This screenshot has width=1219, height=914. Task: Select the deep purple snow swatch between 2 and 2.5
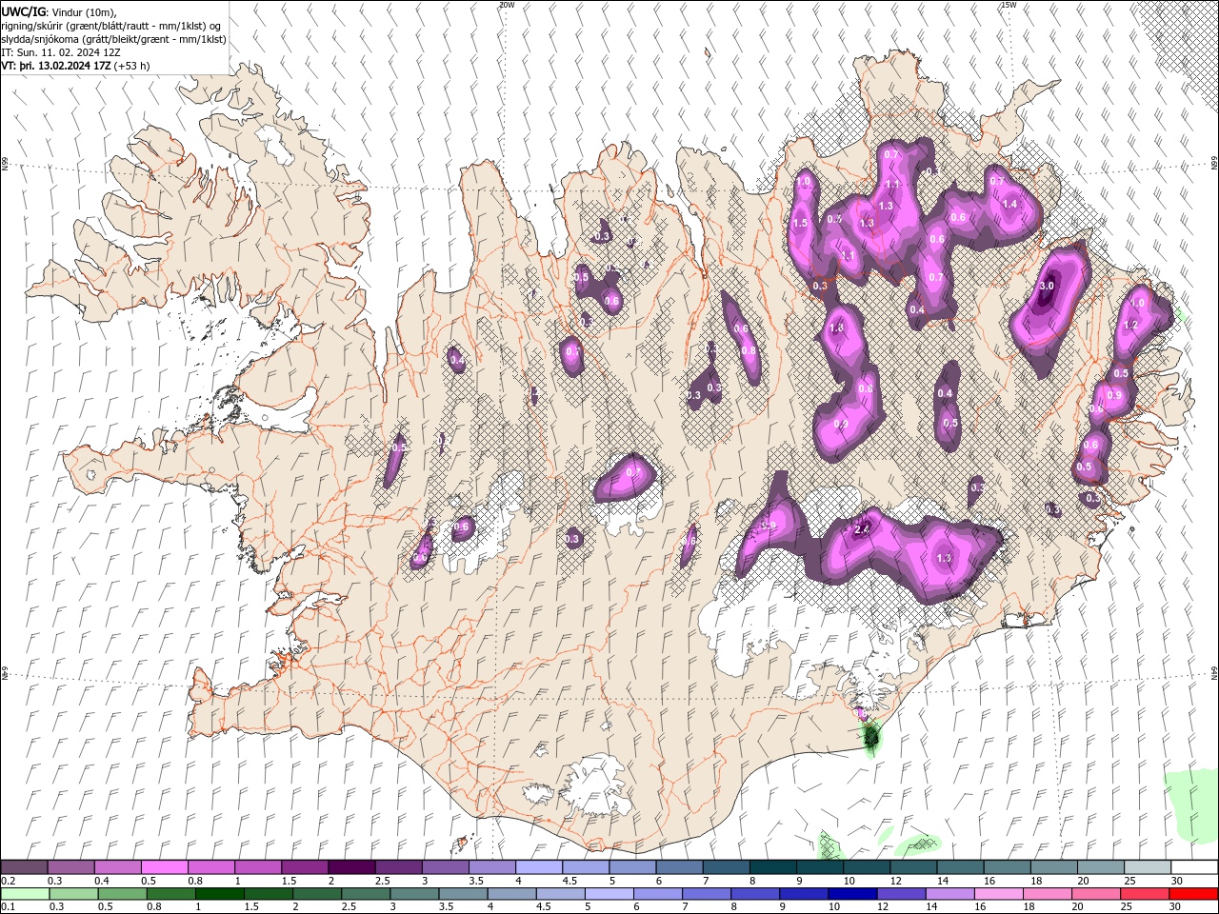350,867
